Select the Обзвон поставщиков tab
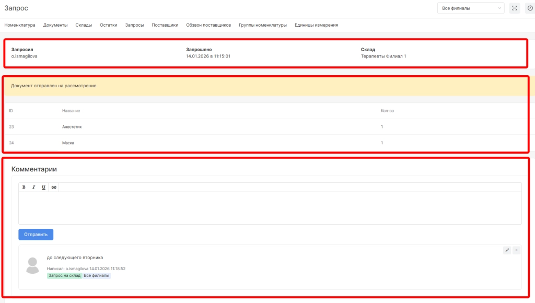Screen dimensions: 535x303 coord(208,25)
